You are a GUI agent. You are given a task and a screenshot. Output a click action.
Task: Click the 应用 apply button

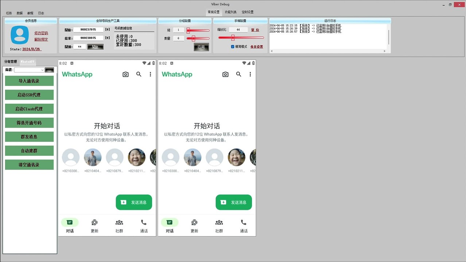click(x=201, y=47)
